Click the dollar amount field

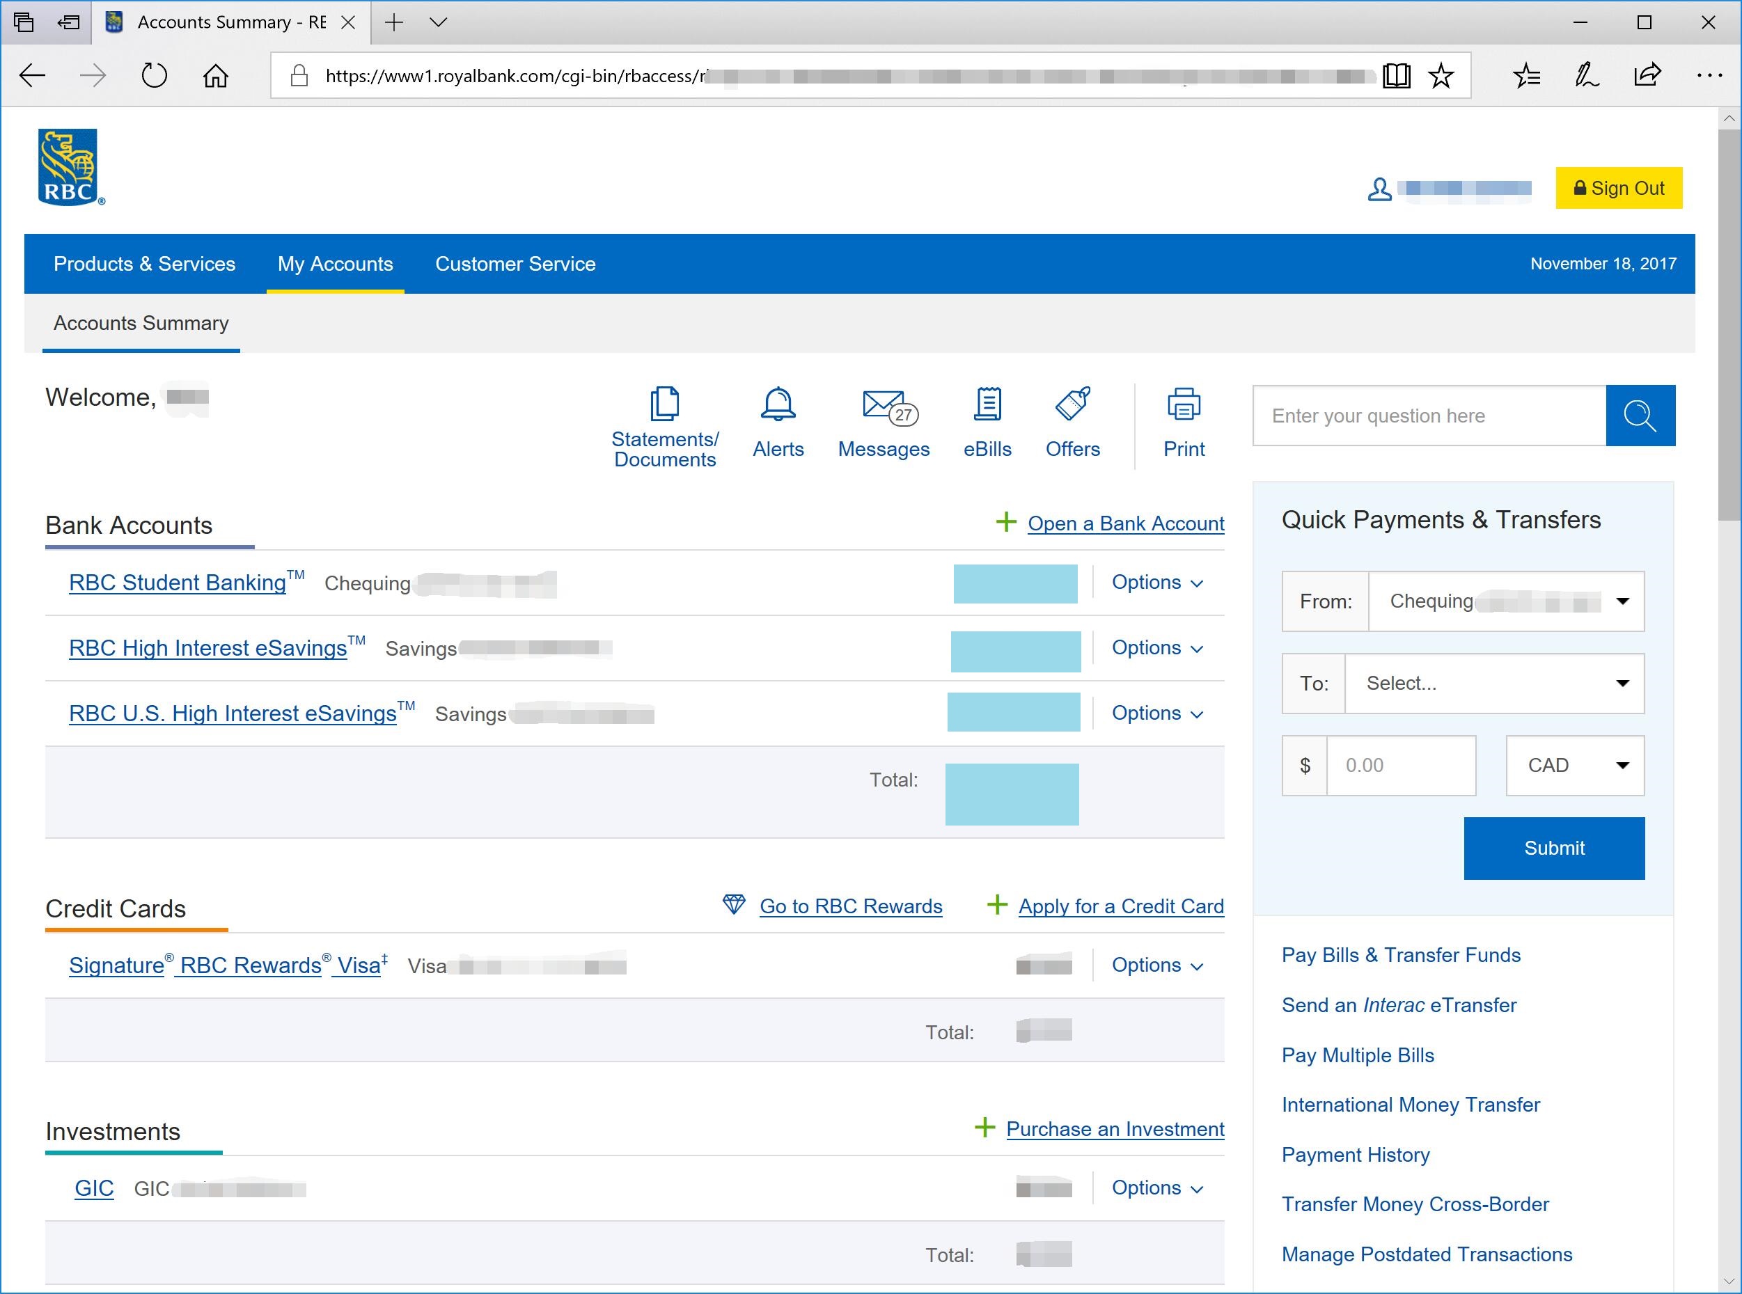click(1402, 765)
